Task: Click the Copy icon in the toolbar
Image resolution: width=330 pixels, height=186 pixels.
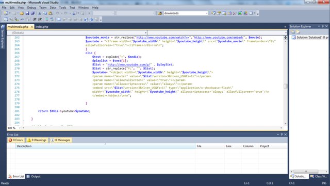Action: [x=45, y=13]
